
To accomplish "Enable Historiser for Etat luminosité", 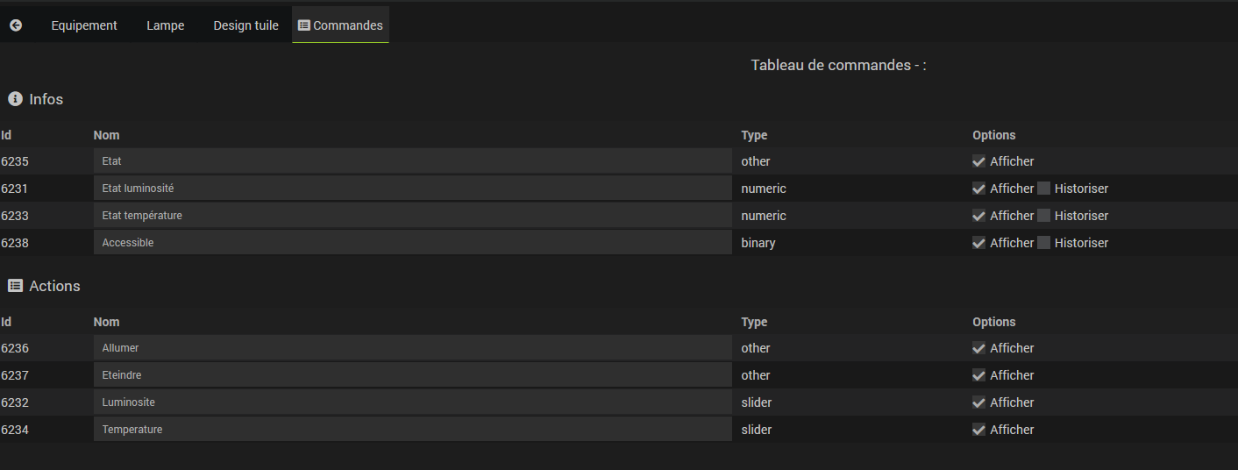I will click(1043, 189).
